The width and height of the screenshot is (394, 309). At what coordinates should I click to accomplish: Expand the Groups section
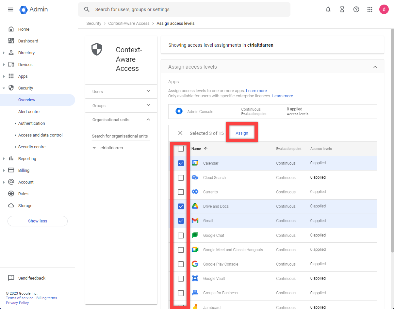pos(148,106)
